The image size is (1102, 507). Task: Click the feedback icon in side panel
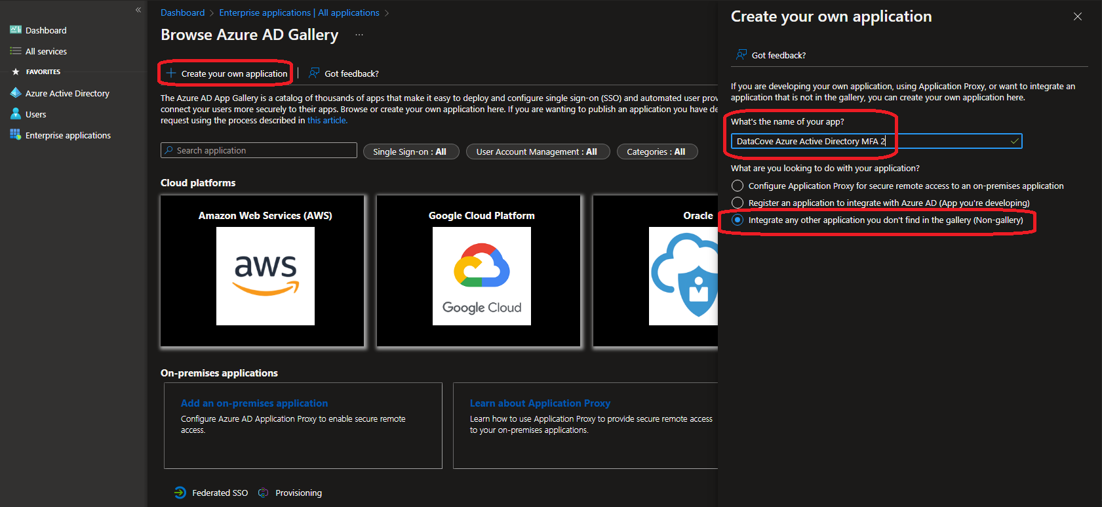tap(741, 55)
